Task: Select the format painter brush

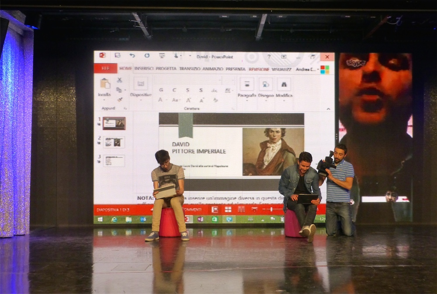Action: [x=120, y=100]
